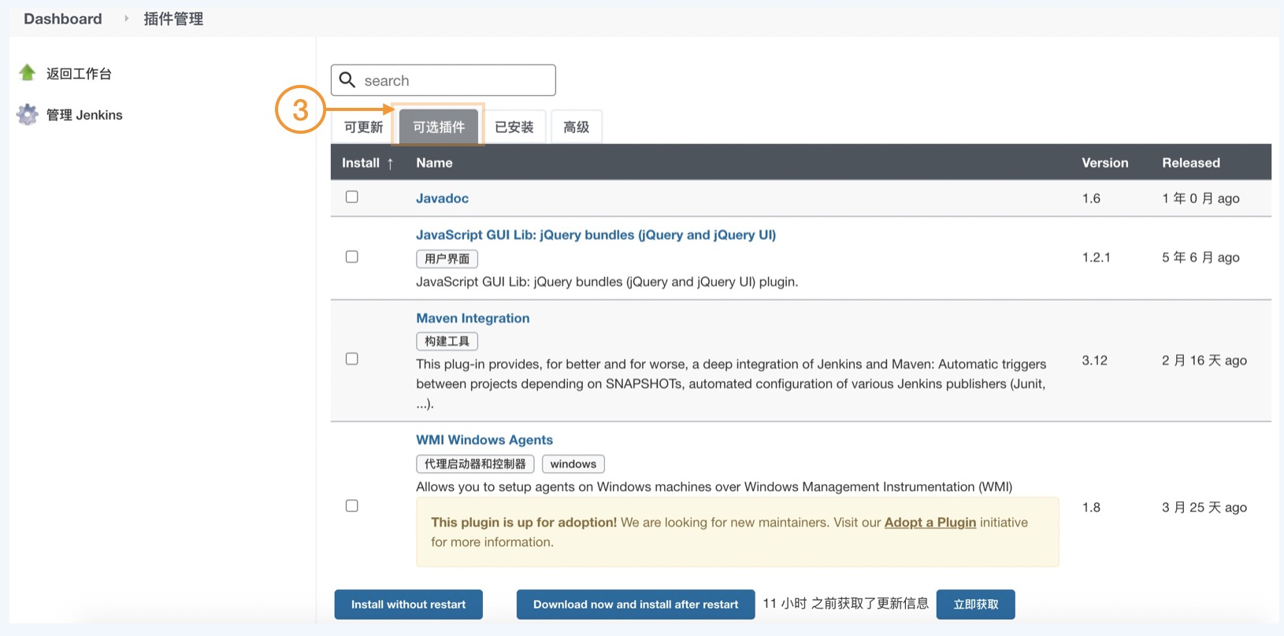The height and width of the screenshot is (636, 1284).
Task: Check the Maven Integration install box
Action: click(352, 359)
